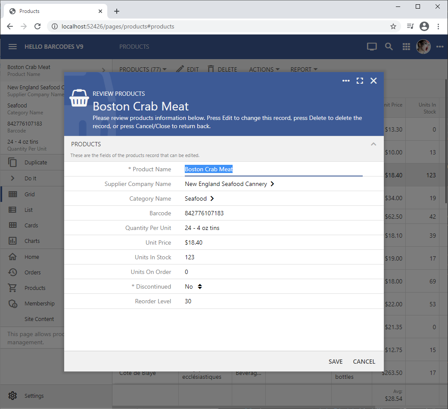The width and height of the screenshot is (448, 409).
Task: Click the user avatar picture
Action: coord(423,47)
